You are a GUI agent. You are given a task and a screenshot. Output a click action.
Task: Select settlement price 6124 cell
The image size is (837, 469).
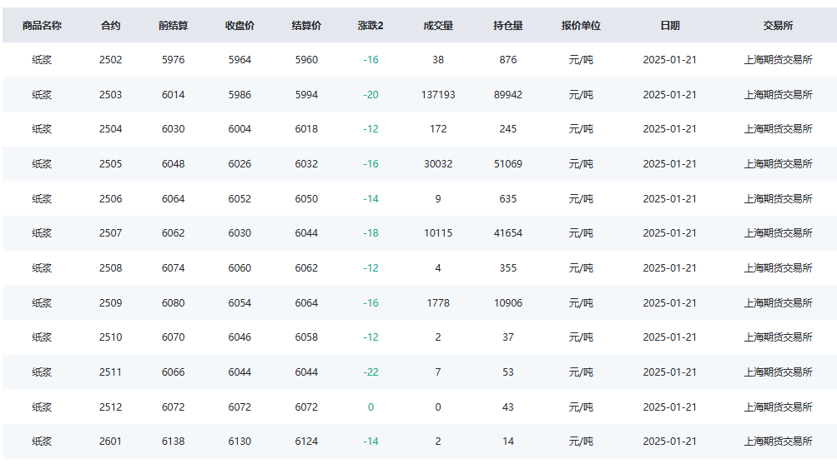point(306,442)
